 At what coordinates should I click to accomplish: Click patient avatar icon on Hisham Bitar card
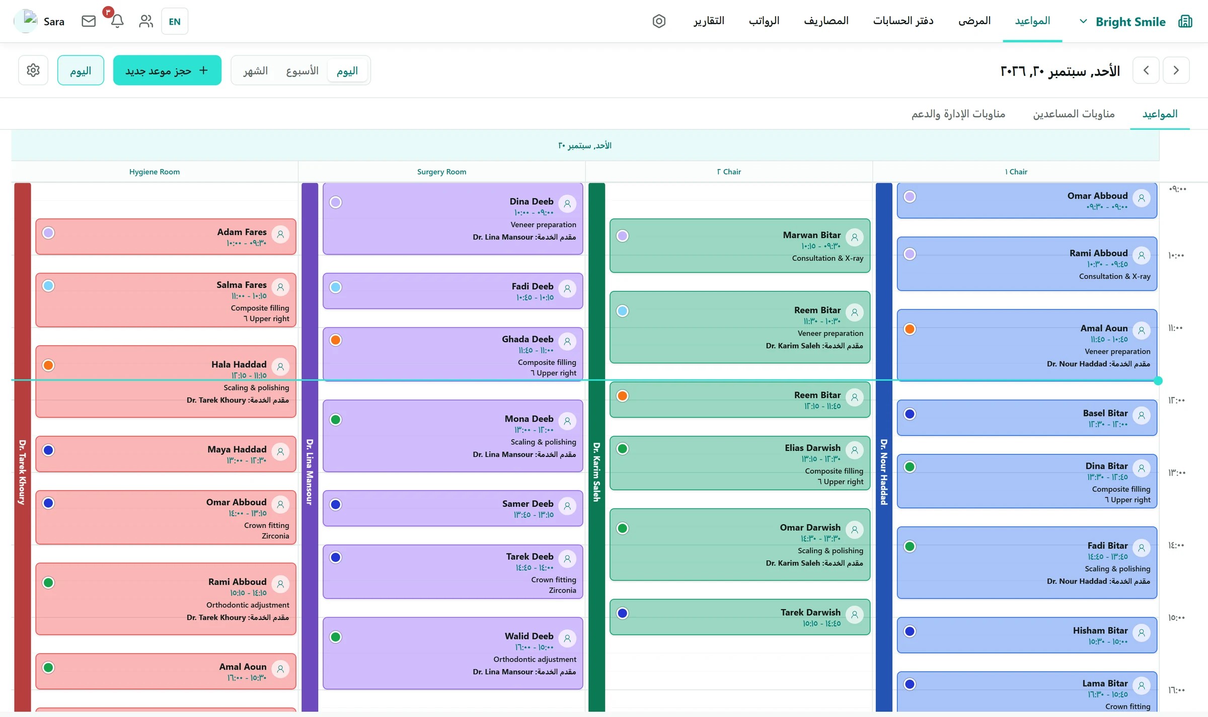(1142, 633)
